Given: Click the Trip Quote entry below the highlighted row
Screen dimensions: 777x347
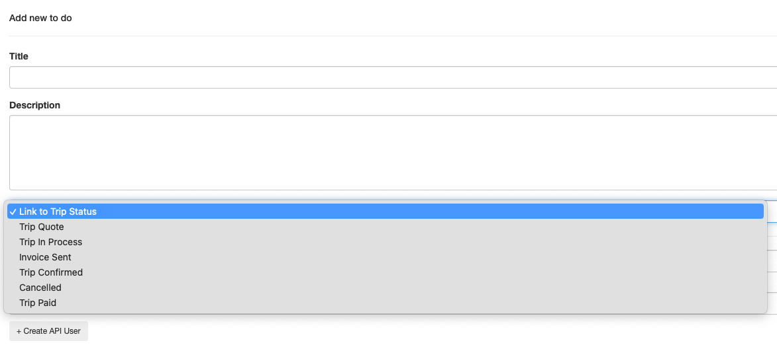Looking at the screenshot, I should (42, 227).
